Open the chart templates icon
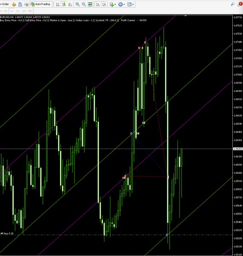 point(129,4)
